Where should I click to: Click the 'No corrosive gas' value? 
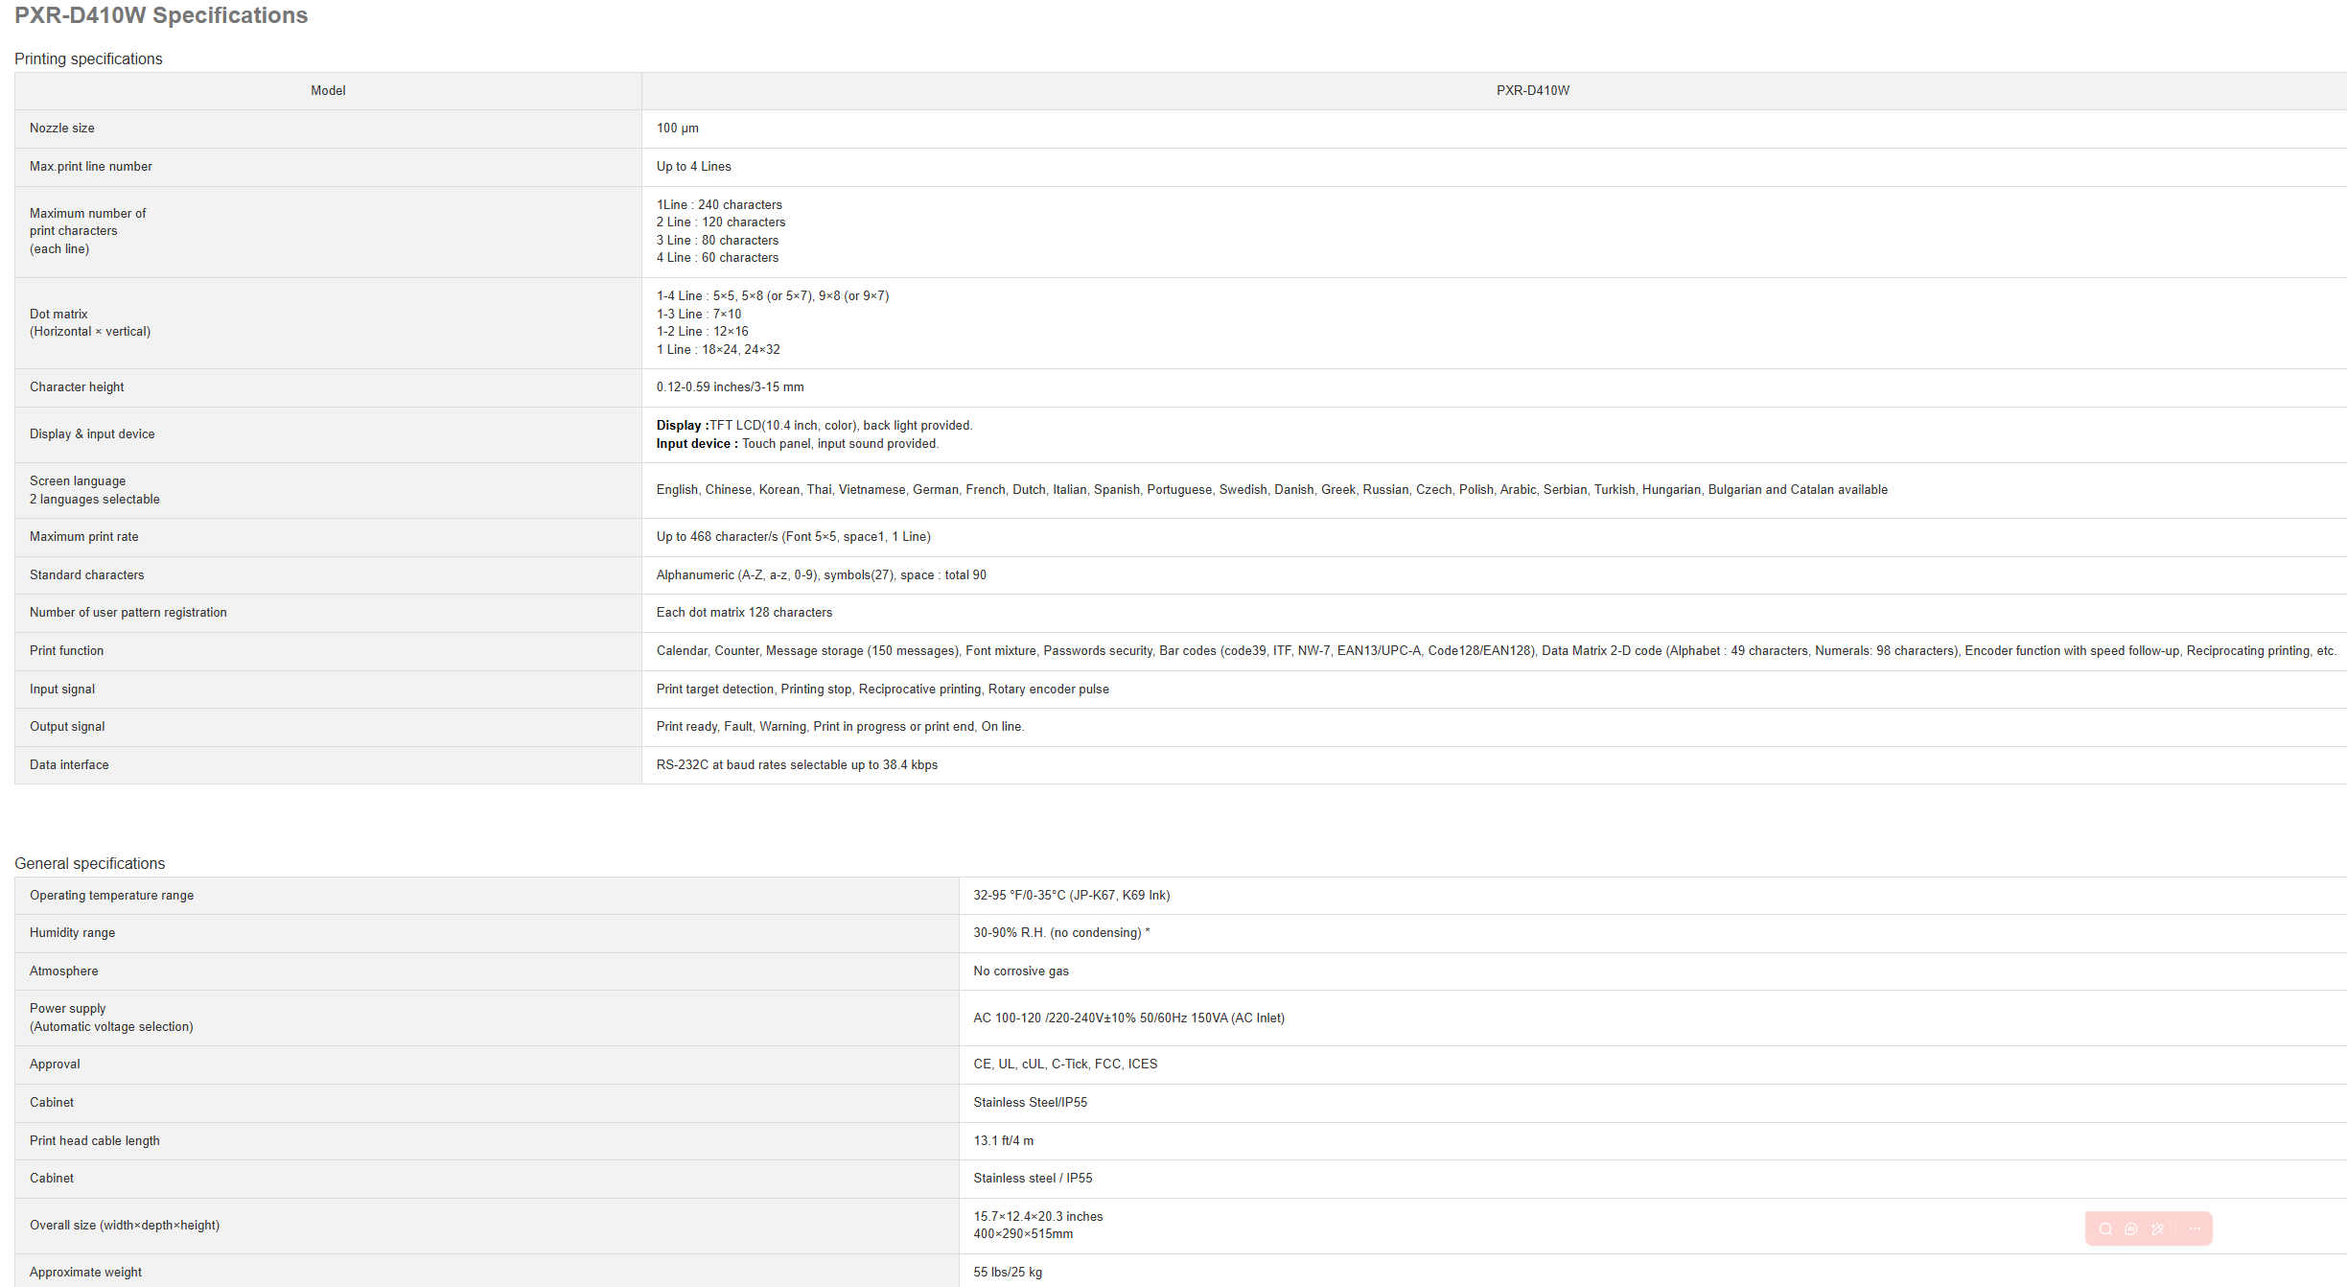pos(1020,971)
